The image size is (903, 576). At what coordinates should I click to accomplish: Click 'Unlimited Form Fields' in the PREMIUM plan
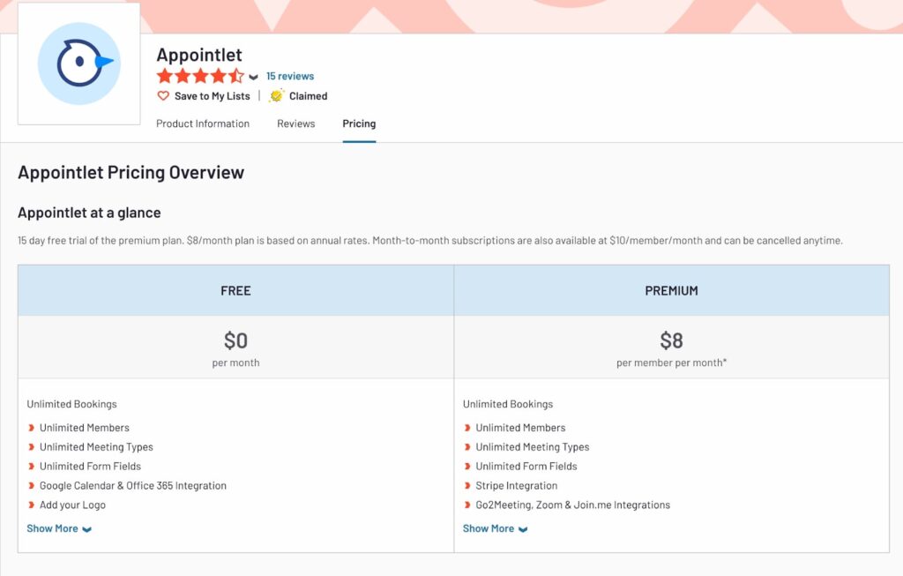526,466
